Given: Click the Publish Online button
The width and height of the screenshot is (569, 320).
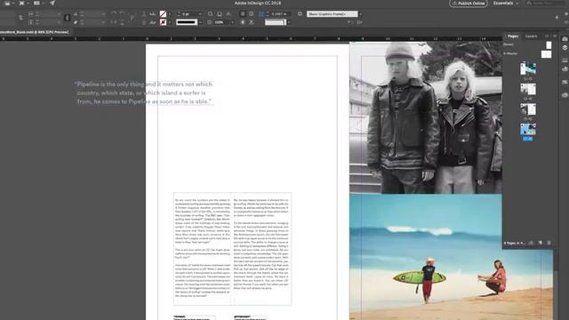Looking at the screenshot, I should point(469,4).
